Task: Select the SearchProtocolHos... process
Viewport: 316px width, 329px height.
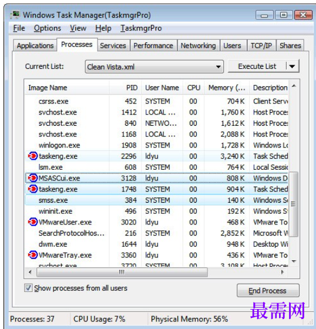Action: pos(156,233)
